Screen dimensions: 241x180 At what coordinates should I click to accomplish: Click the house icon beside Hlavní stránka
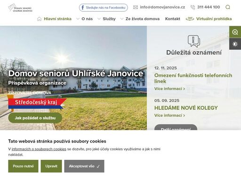39,19
